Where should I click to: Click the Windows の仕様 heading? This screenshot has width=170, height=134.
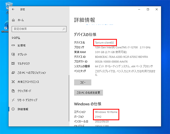click(x=88, y=104)
